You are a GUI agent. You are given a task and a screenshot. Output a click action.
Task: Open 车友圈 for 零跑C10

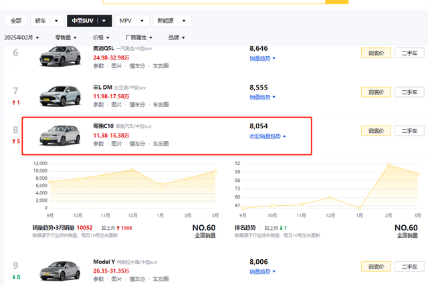tap(160, 144)
